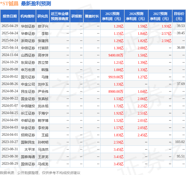The width and height of the screenshot is (186, 175).
Task: Click analyst name 欧子兴
Action: click(x=43, y=26)
